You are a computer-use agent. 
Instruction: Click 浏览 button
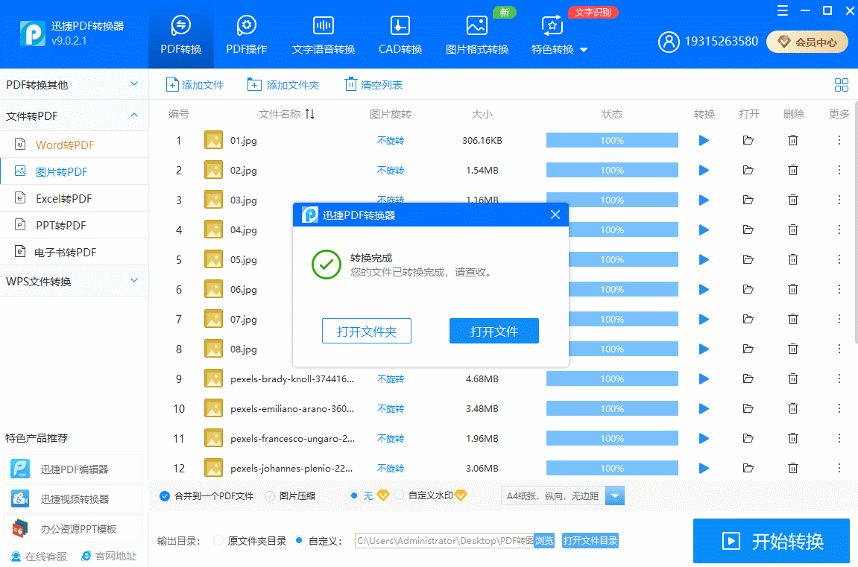click(x=544, y=541)
